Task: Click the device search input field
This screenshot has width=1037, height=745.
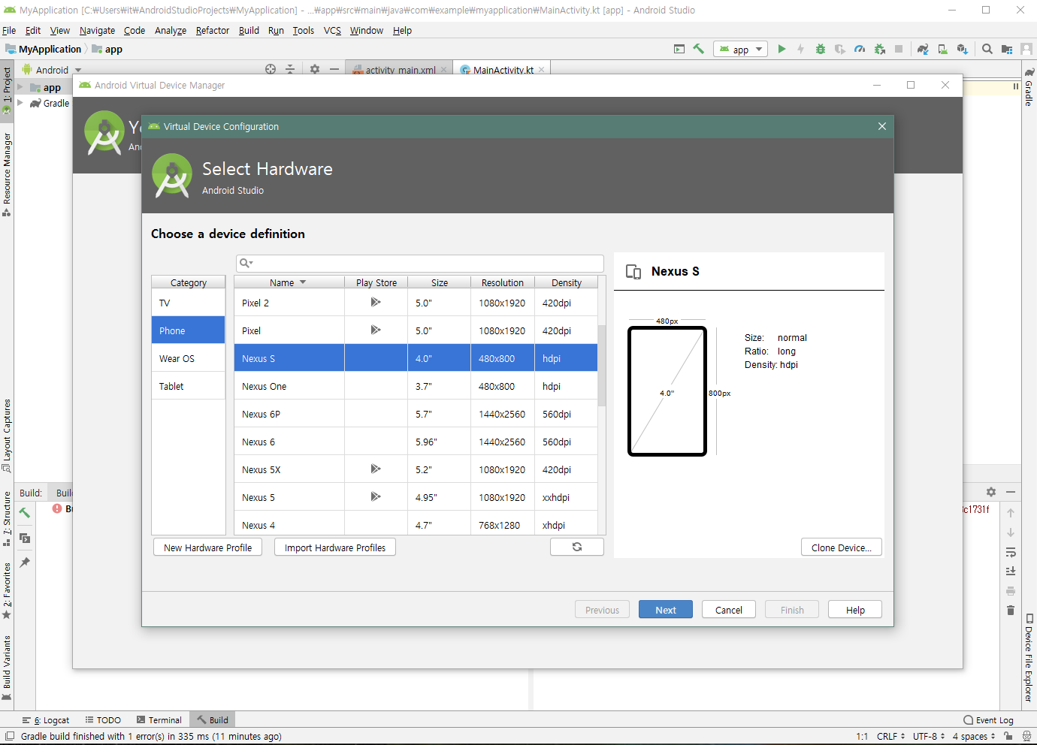Action: [420, 263]
